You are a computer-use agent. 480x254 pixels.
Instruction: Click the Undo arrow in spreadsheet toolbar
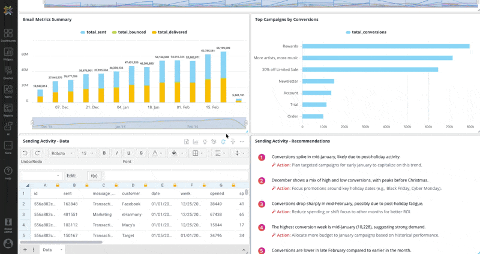click(x=25, y=153)
